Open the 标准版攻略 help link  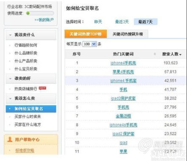coord(25,151)
